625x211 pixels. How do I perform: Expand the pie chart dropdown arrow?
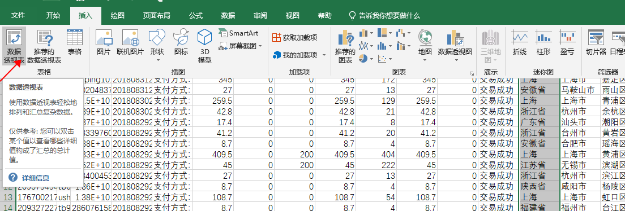tap(371, 59)
